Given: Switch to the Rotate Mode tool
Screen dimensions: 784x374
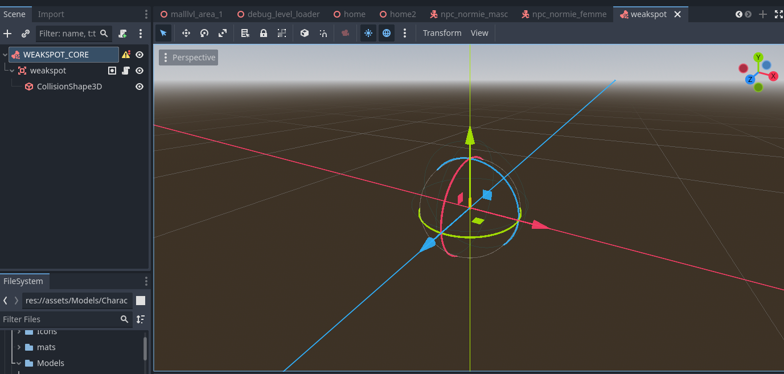Looking at the screenshot, I should click(204, 33).
